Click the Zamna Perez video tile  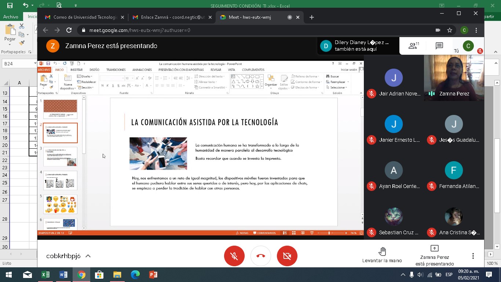pyautogui.click(x=454, y=78)
